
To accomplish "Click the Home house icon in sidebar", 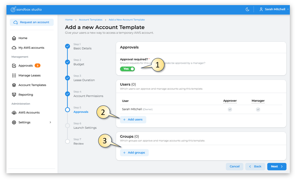I will [x=14, y=38].
